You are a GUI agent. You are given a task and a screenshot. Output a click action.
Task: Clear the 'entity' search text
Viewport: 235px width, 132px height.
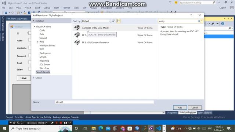199,21
